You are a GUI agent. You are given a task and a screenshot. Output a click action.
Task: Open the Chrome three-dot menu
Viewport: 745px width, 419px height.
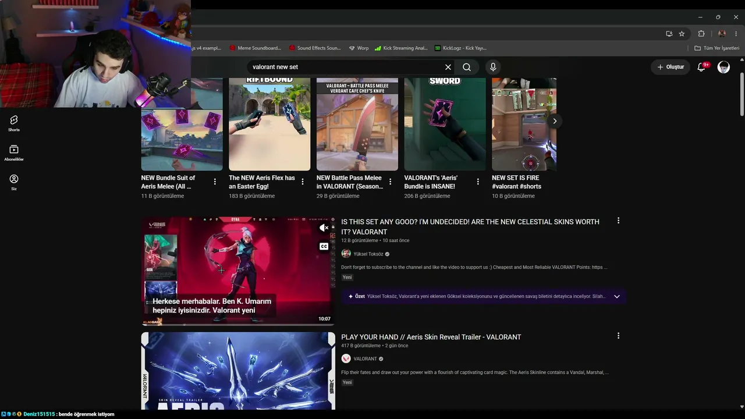736,34
